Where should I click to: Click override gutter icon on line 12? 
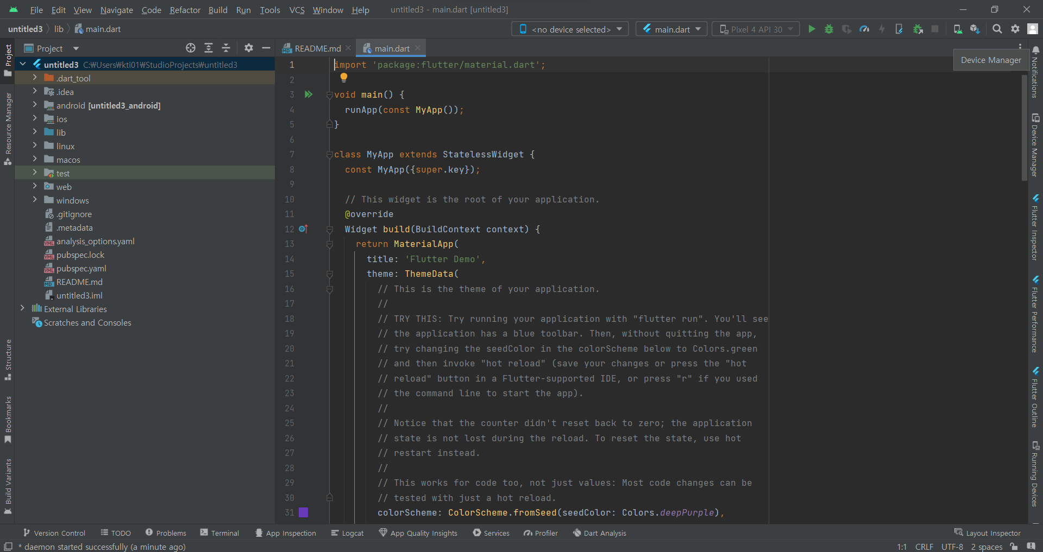(x=304, y=229)
